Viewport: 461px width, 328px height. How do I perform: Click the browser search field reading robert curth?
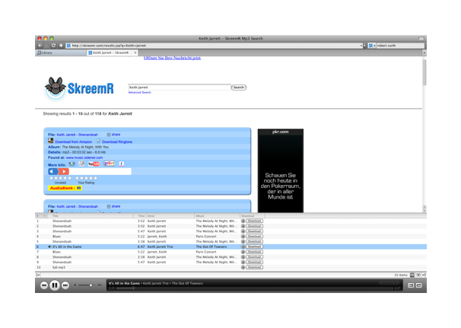click(400, 46)
